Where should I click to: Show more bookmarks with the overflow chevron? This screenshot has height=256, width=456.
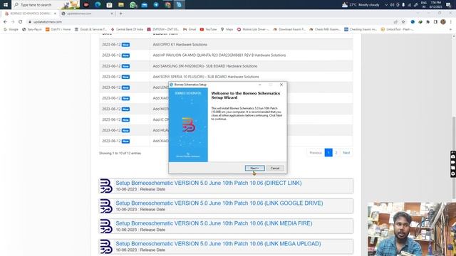click(x=450, y=29)
